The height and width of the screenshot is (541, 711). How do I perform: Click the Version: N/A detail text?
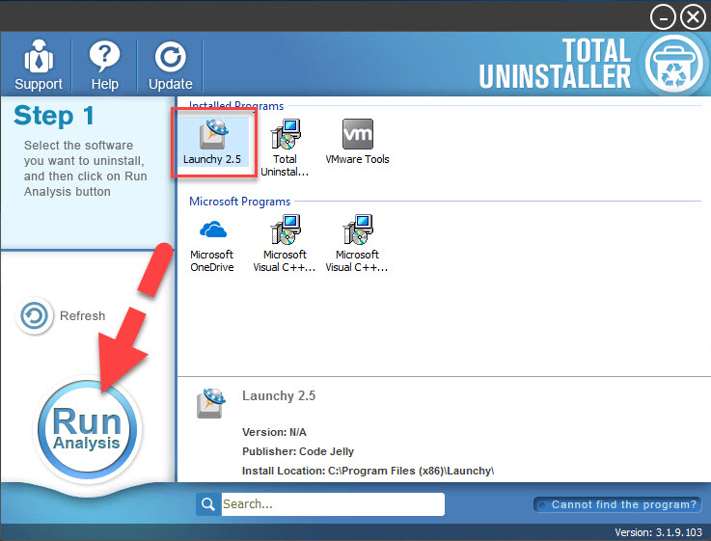274,432
